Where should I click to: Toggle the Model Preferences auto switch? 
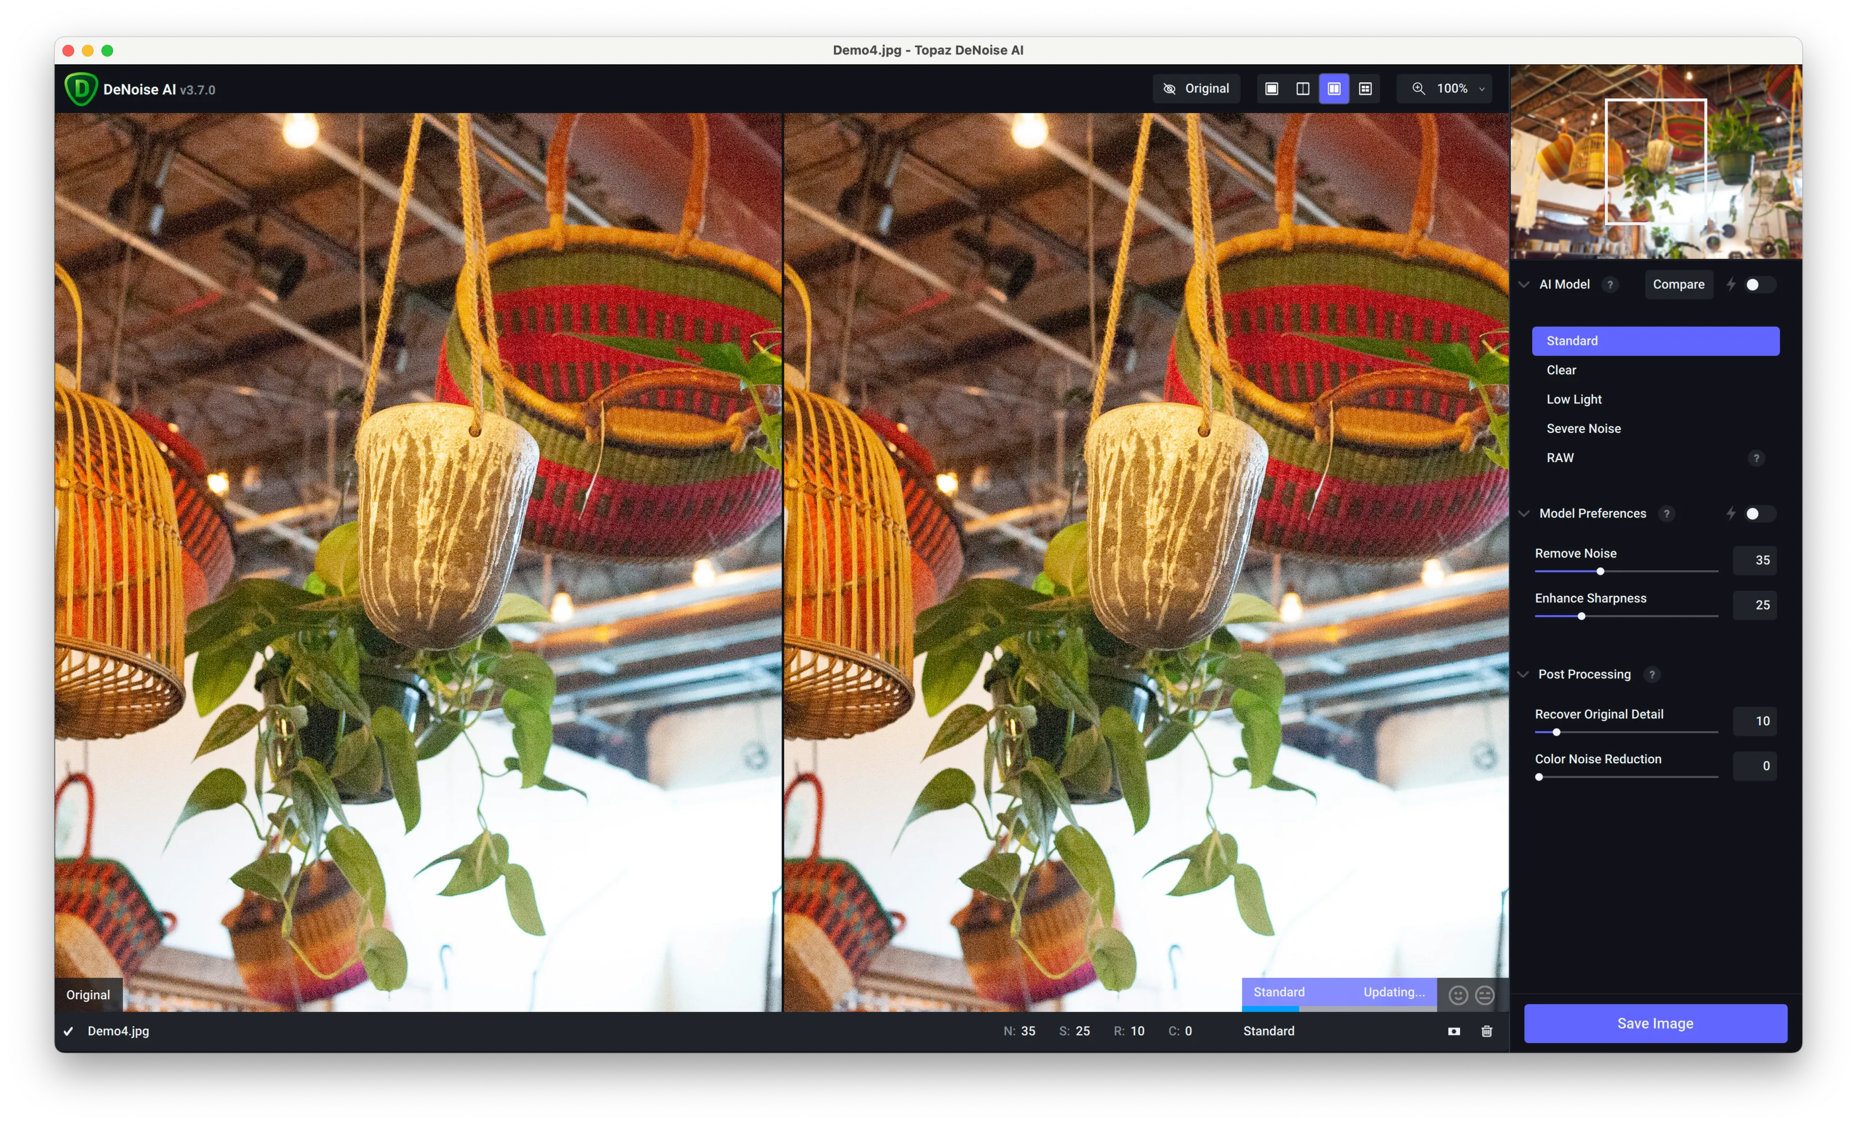tap(1759, 514)
